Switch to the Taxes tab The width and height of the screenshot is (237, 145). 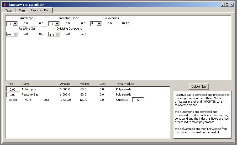point(9,10)
